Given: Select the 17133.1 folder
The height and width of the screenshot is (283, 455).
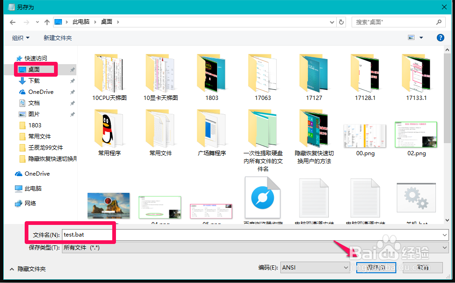Looking at the screenshot, I should pyautogui.click(x=416, y=77).
